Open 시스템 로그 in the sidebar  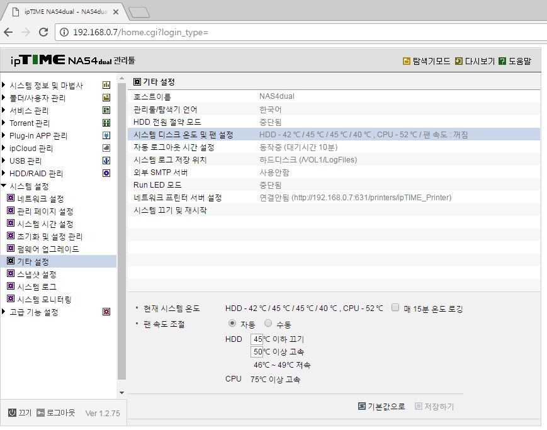pyautogui.click(x=37, y=286)
